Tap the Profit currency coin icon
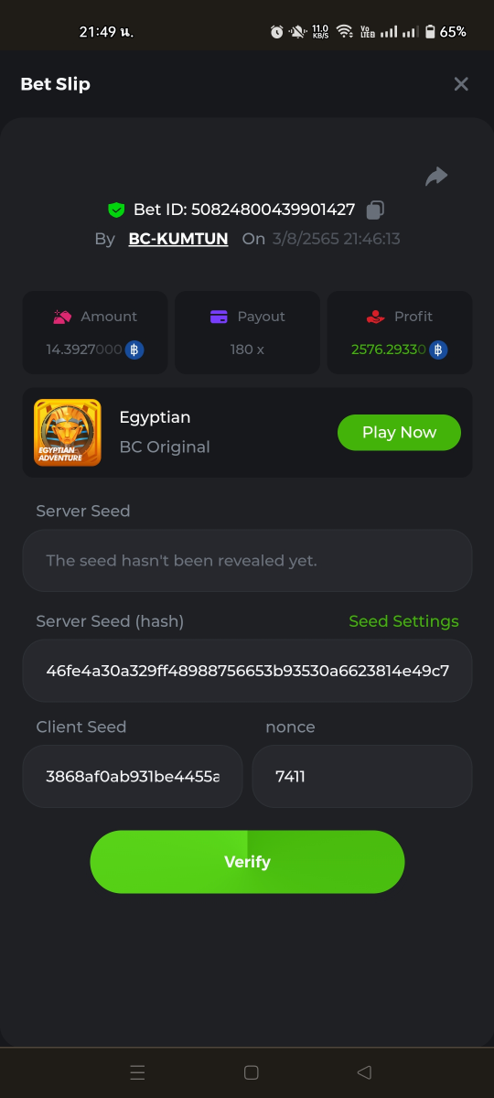The height and width of the screenshot is (1098, 494). point(438,350)
